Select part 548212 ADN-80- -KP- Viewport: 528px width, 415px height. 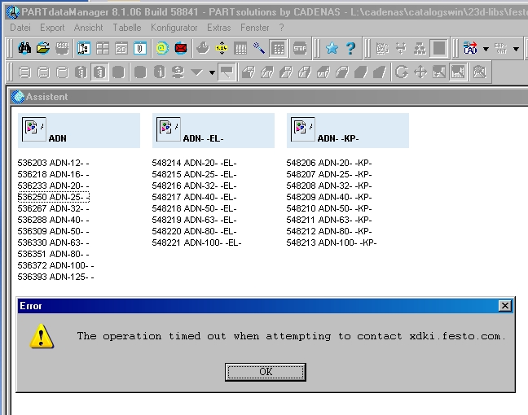(329, 231)
